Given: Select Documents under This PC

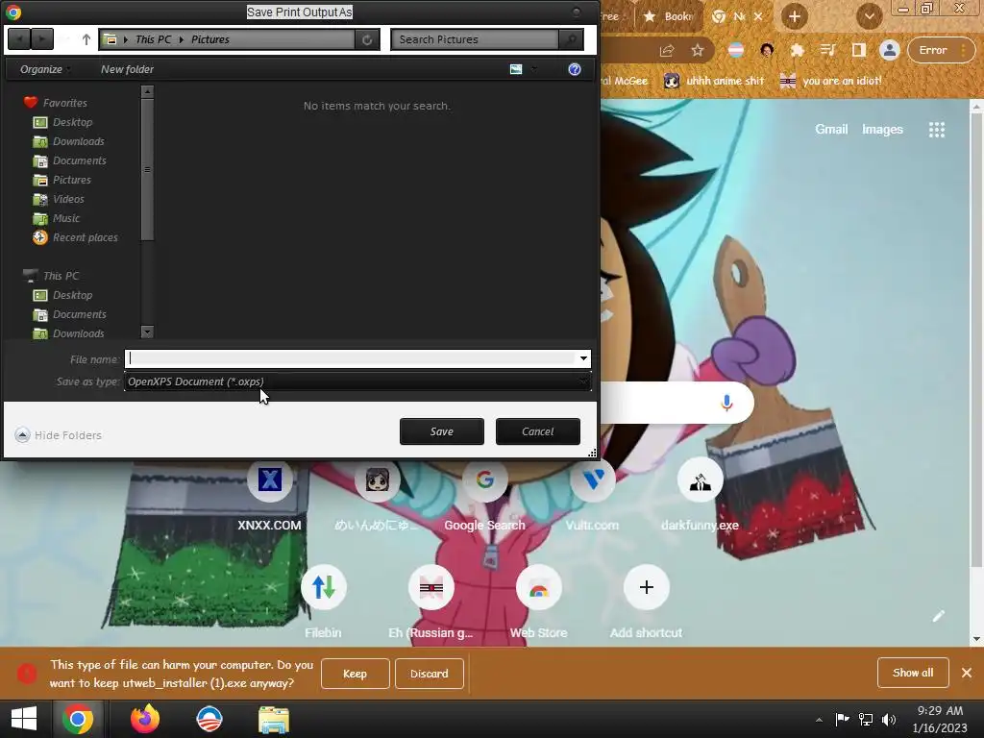Looking at the screenshot, I should click(x=69, y=314).
